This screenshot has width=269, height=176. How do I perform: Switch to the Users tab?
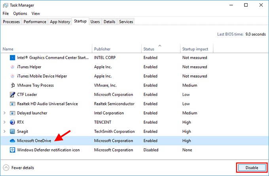(x=95, y=22)
